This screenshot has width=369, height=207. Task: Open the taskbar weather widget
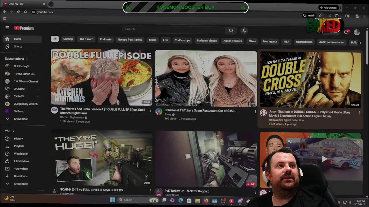click(x=10, y=198)
